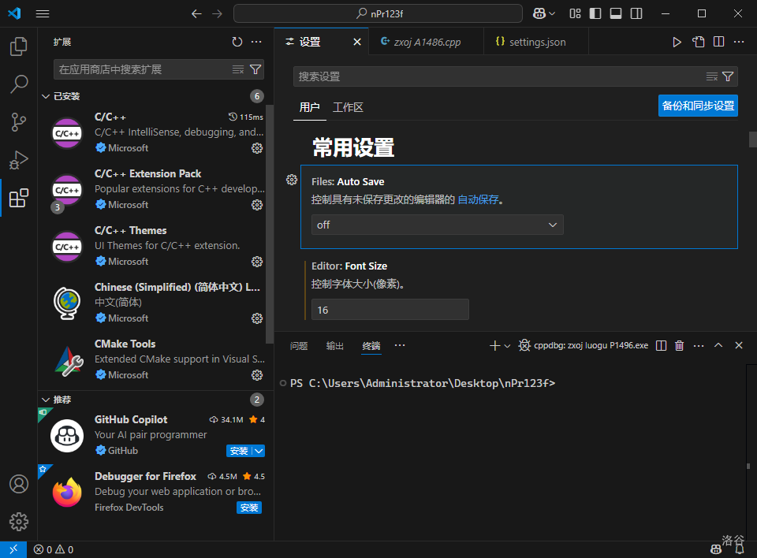Click the Font Size input field
This screenshot has width=757, height=558.
[390, 310]
